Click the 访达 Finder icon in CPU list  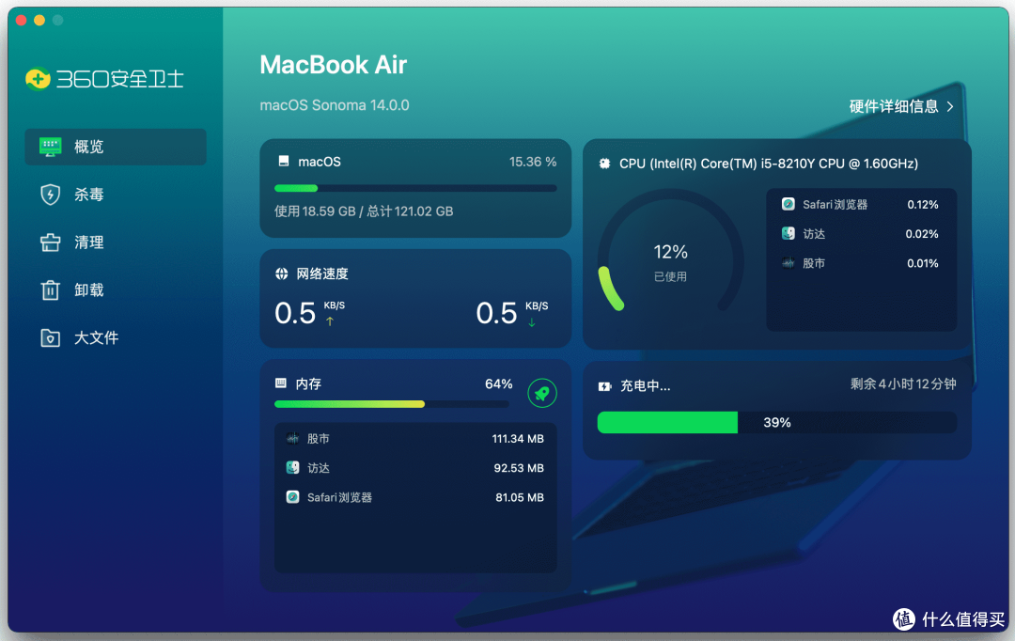(789, 234)
